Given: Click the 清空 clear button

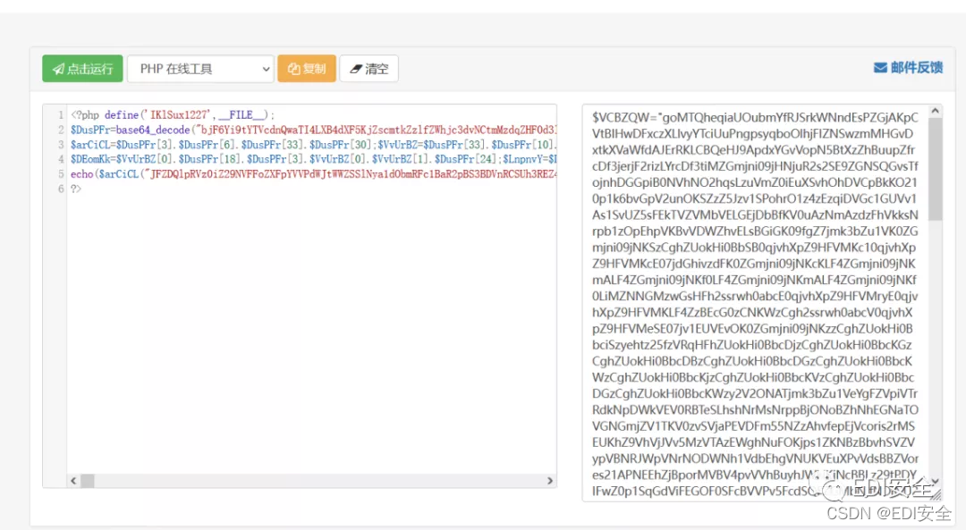Looking at the screenshot, I should [369, 68].
